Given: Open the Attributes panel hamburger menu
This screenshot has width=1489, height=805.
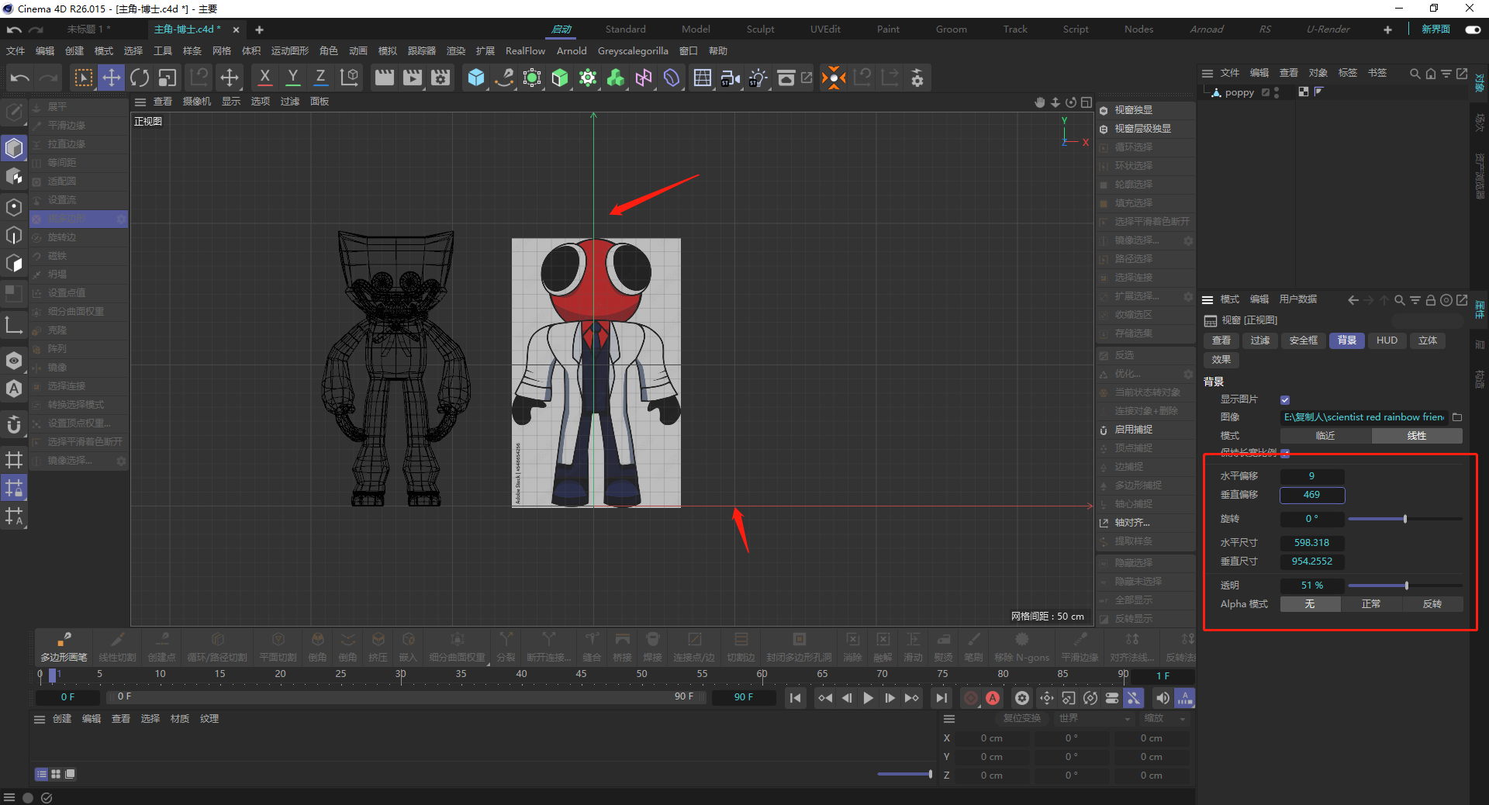Looking at the screenshot, I should click(1207, 300).
